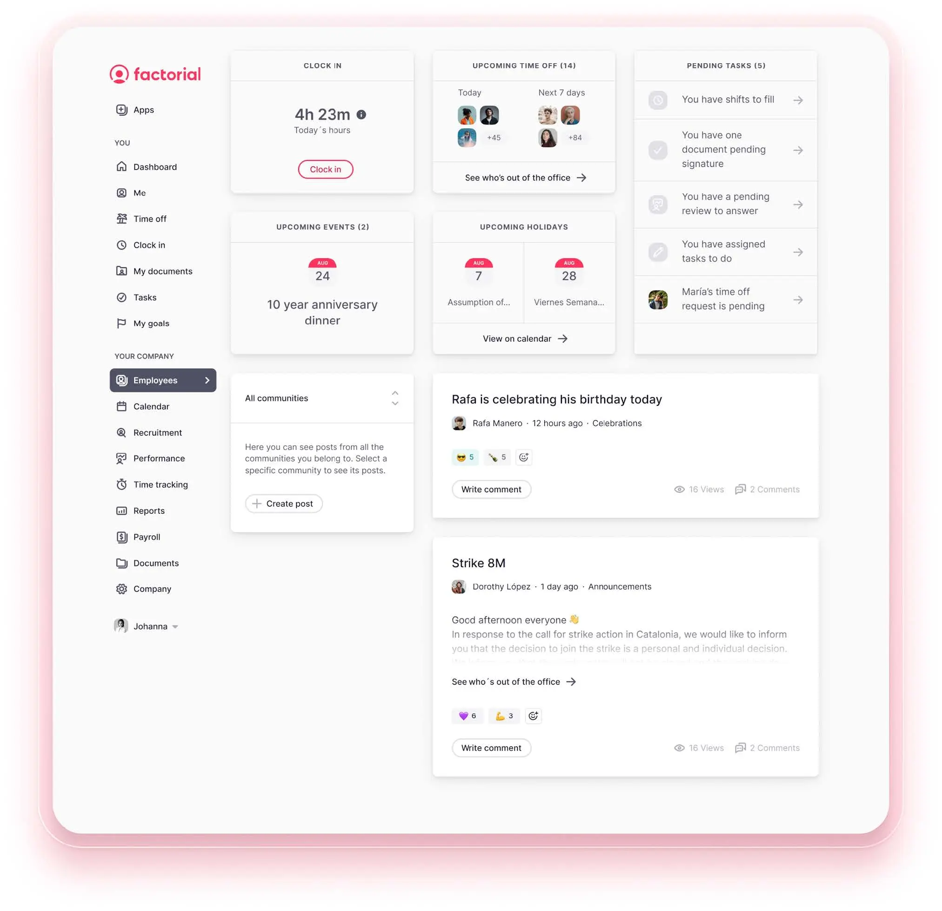Click the Payroll icon in sidebar
Screen dimensions: 942x911
click(122, 536)
